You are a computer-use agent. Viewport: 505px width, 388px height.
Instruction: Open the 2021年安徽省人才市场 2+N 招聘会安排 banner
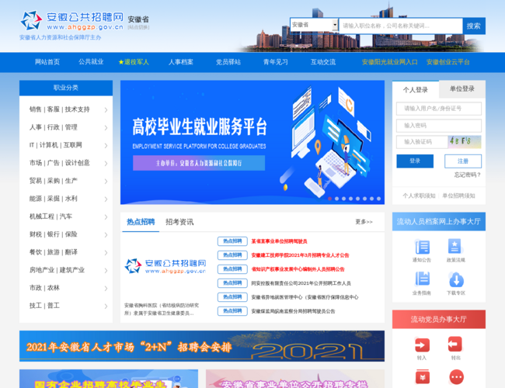tap(202, 346)
